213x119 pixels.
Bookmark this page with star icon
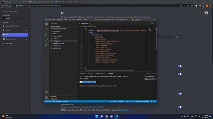(192, 6)
